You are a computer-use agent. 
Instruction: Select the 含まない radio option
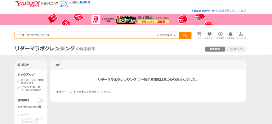19,115
